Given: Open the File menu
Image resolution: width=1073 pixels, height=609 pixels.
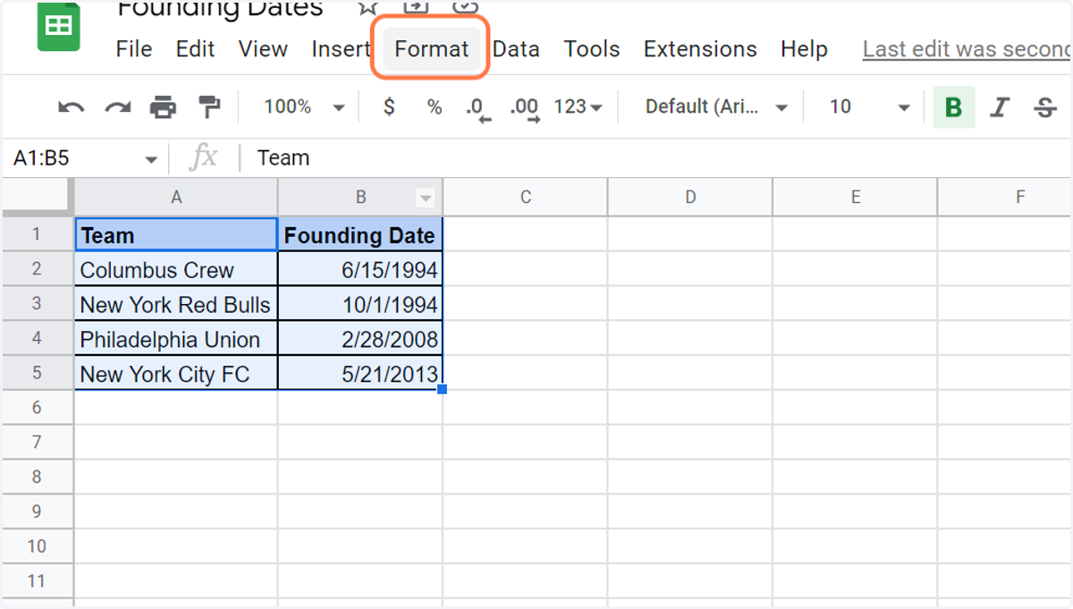Looking at the screenshot, I should click(x=134, y=49).
